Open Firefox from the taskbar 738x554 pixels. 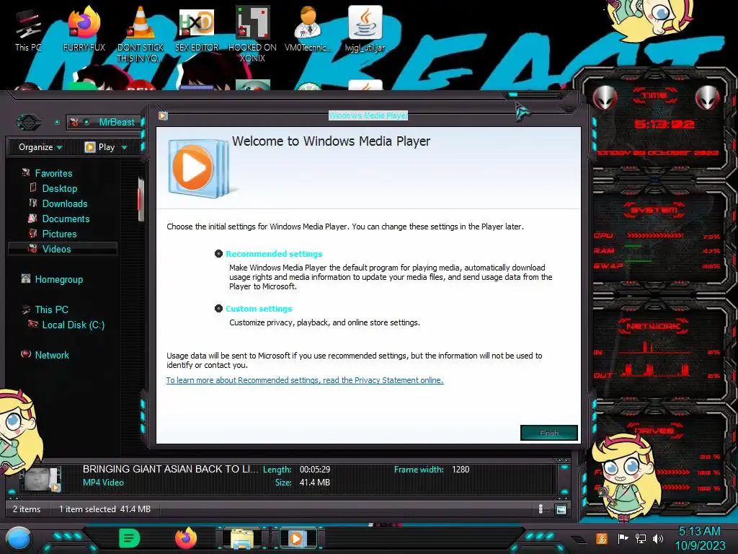185,538
